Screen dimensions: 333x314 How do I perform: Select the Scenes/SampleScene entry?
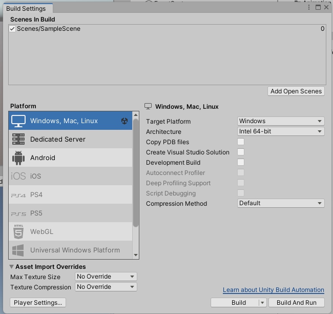167,29
